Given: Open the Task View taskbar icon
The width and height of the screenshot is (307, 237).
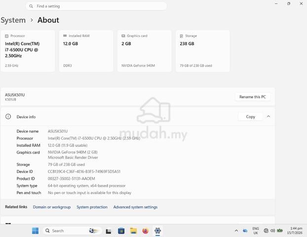Looking at the screenshot, I should point(109,231).
